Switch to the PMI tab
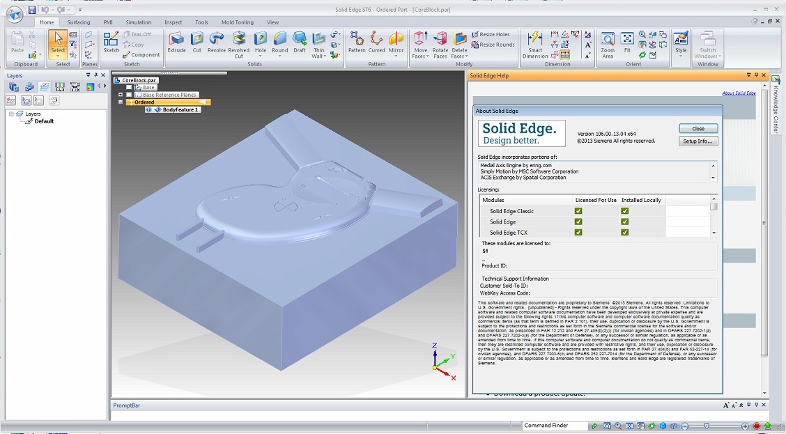This screenshot has height=434, width=786. (108, 22)
